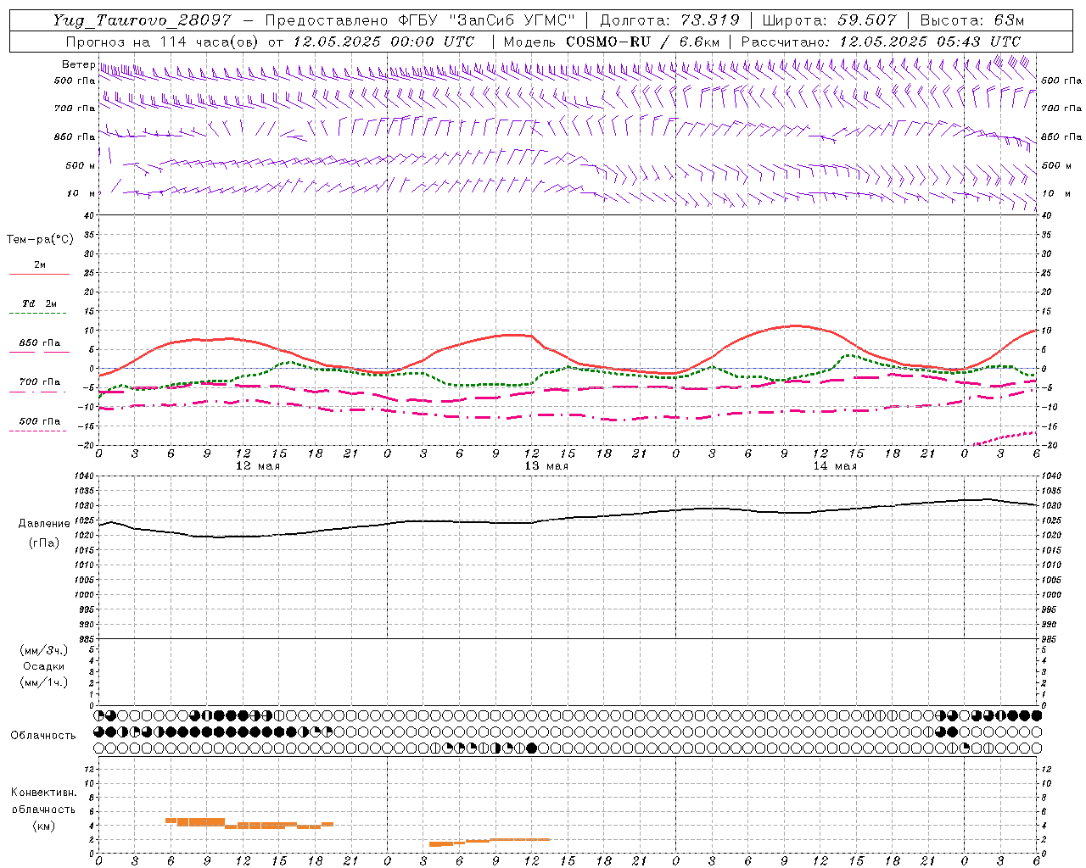Click the Давление pressure panel label
The width and height of the screenshot is (1086, 868).
click(44, 524)
